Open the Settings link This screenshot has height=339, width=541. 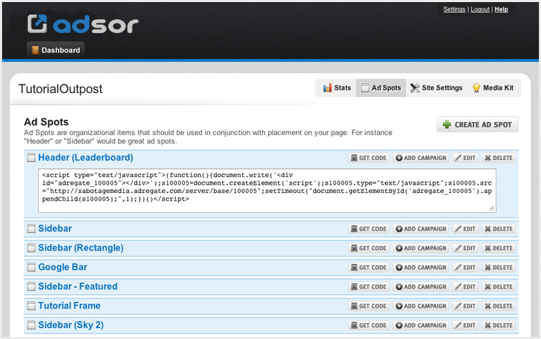454,10
